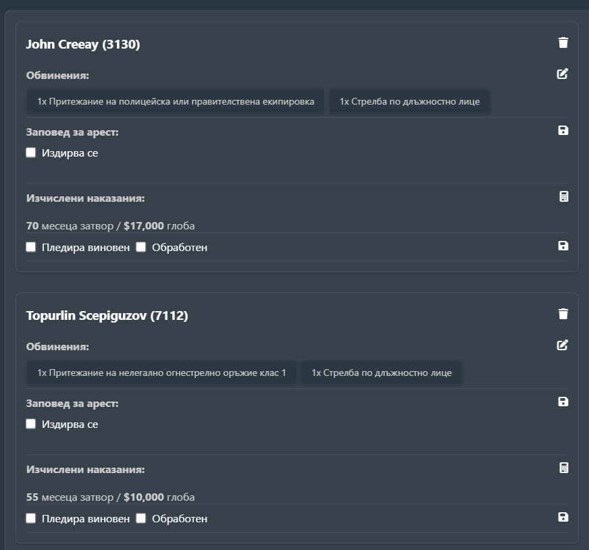This screenshot has width=589, height=550.
Task: Tick 'Пледира виновен' for John Creeay
Action: click(x=31, y=247)
